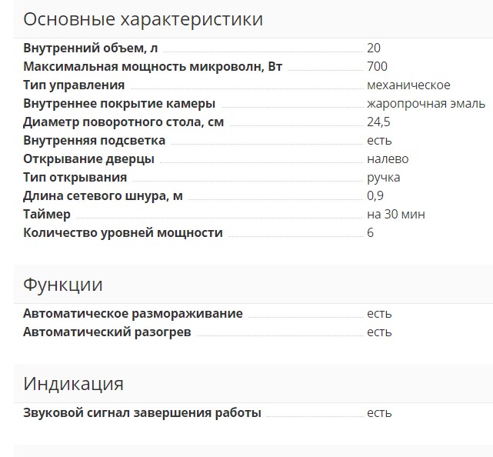493x457 pixels.
Task: Click the "на 30 мин" timer value
Action: click(396, 215)
